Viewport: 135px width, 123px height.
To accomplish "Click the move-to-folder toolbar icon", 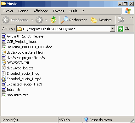I will (121, 20).
